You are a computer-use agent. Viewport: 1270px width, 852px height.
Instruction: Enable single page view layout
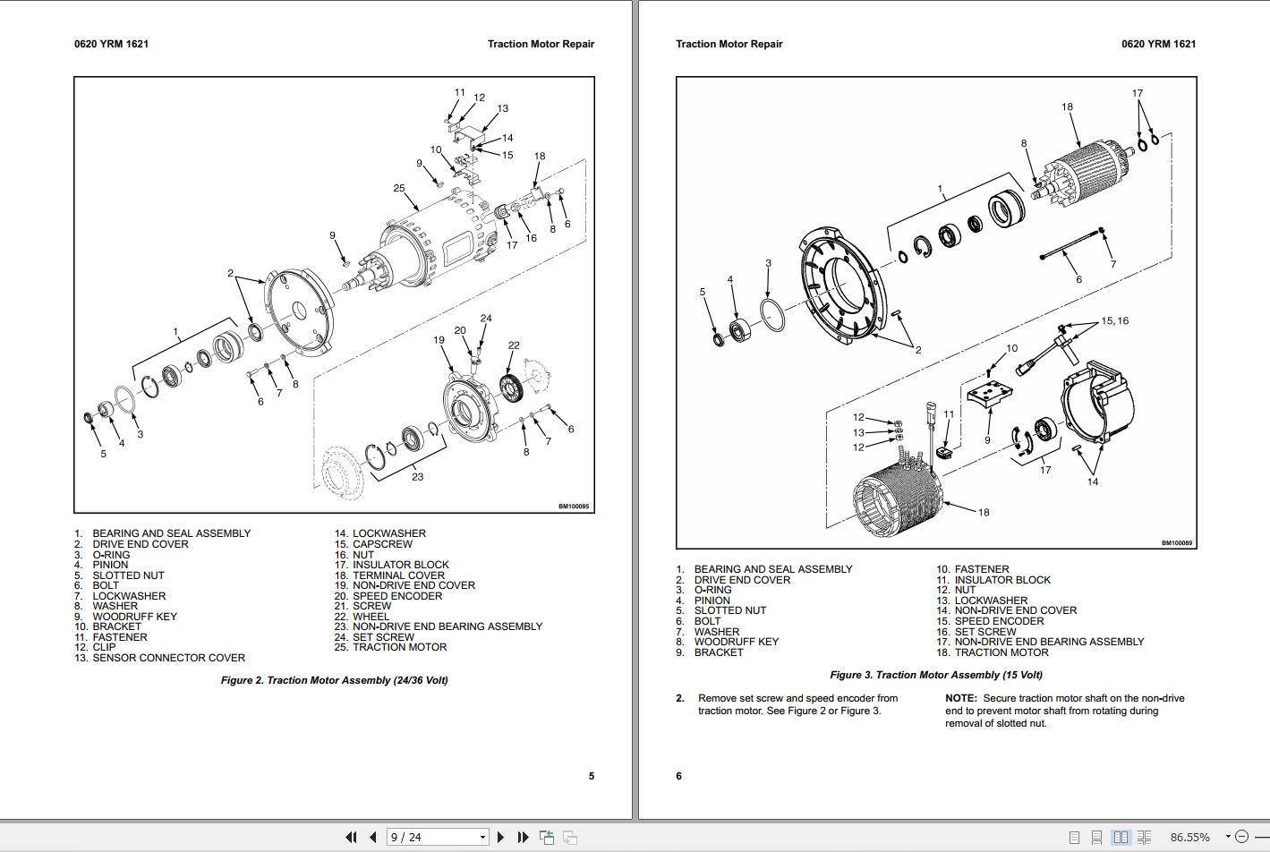coord(1075,838)
